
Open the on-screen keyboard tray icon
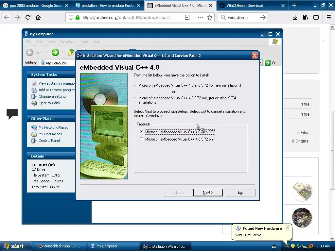[x=274, y=246]
